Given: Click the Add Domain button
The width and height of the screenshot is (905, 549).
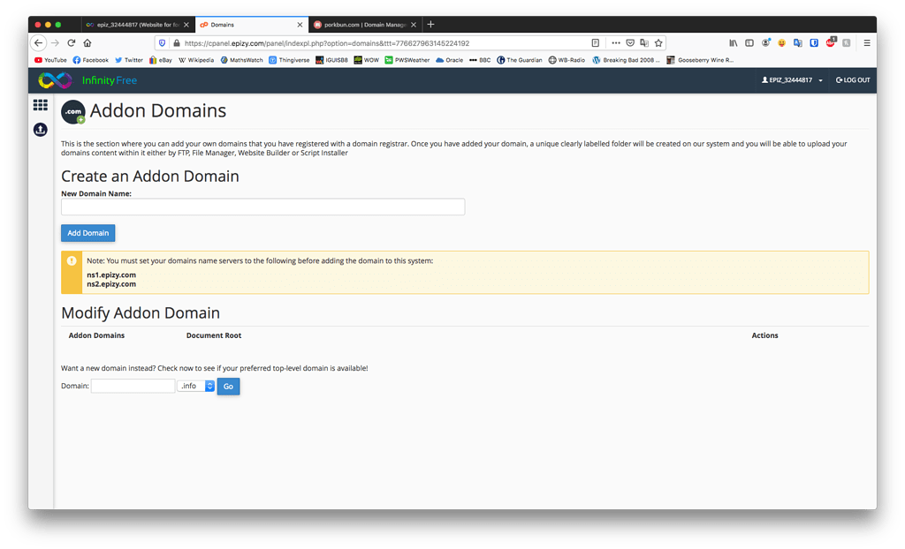Looking at the screenshot, I should tap(87, 233).
